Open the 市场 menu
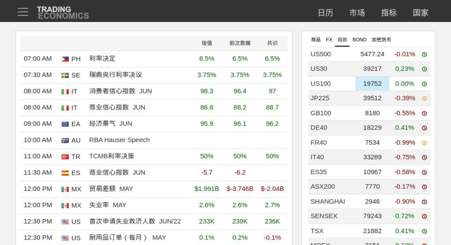This screenshot has height=245, width=451. pos(357,12)
